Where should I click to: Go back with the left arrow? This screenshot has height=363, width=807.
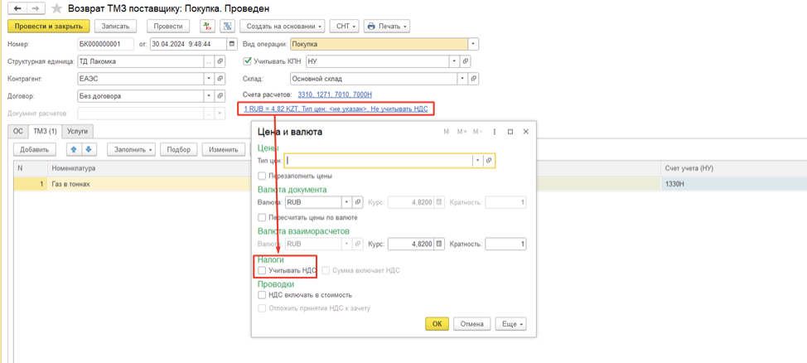(x=17, y=8)
